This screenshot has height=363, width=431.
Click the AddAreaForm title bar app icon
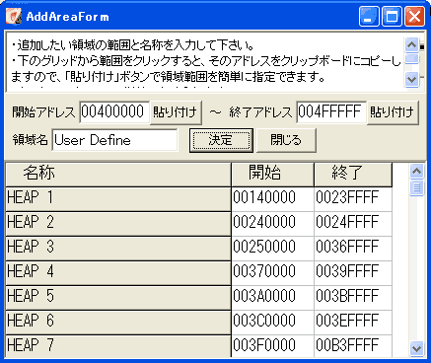[x=14, y=16]
